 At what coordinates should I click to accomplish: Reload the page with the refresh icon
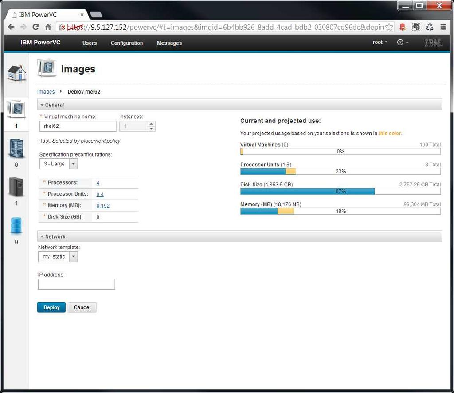[35, 27]
